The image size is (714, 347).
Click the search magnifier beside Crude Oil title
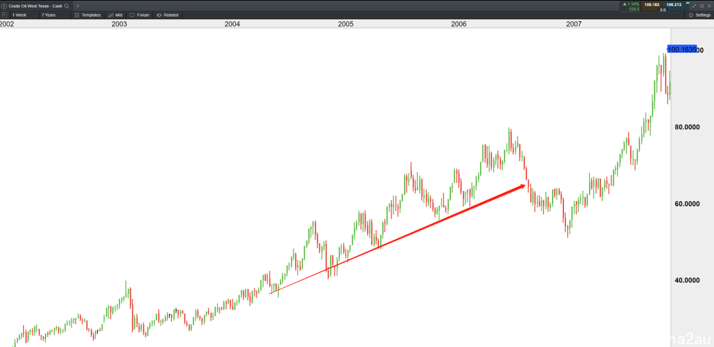67,6
